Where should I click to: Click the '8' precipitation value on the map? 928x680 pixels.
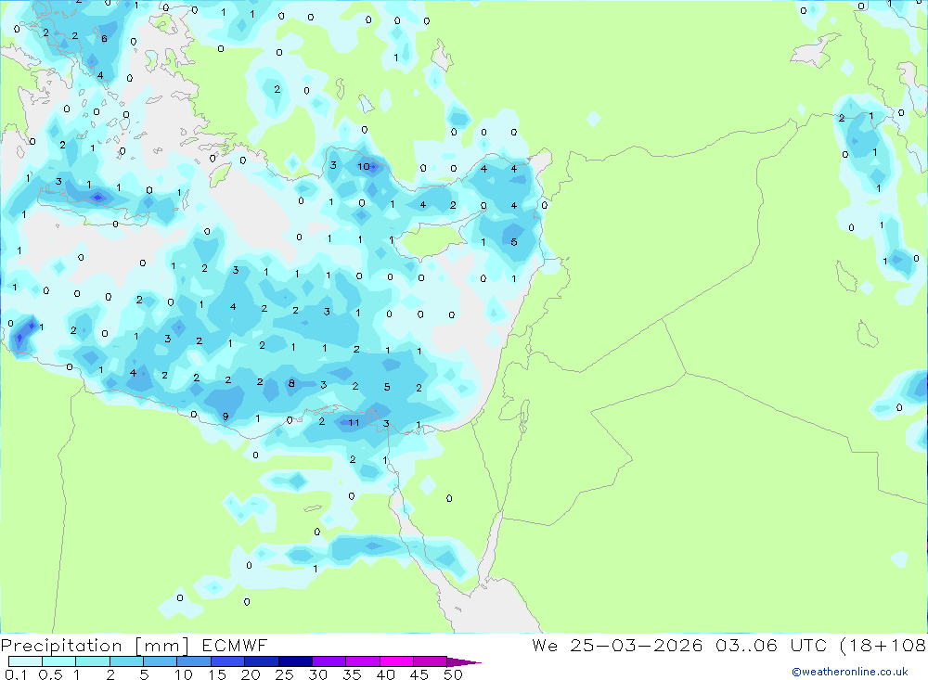291,383
